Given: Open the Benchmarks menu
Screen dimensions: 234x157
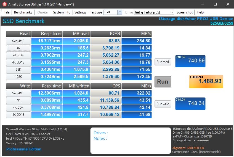Looking at the screenshot, I should [23, 12].
